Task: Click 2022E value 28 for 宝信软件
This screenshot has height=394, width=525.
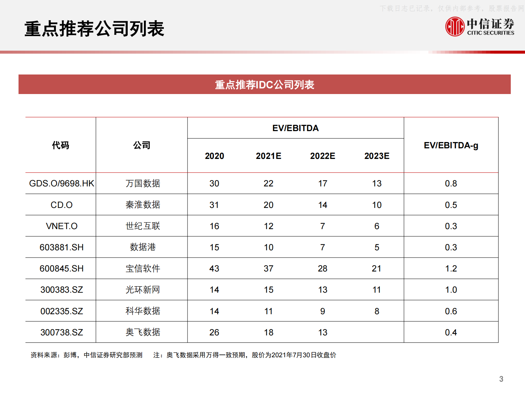Action: coord(323,269)
